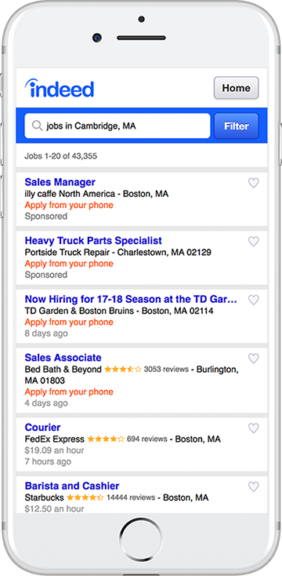View the Courier job title link
The image size is (282, 576).
42,428
